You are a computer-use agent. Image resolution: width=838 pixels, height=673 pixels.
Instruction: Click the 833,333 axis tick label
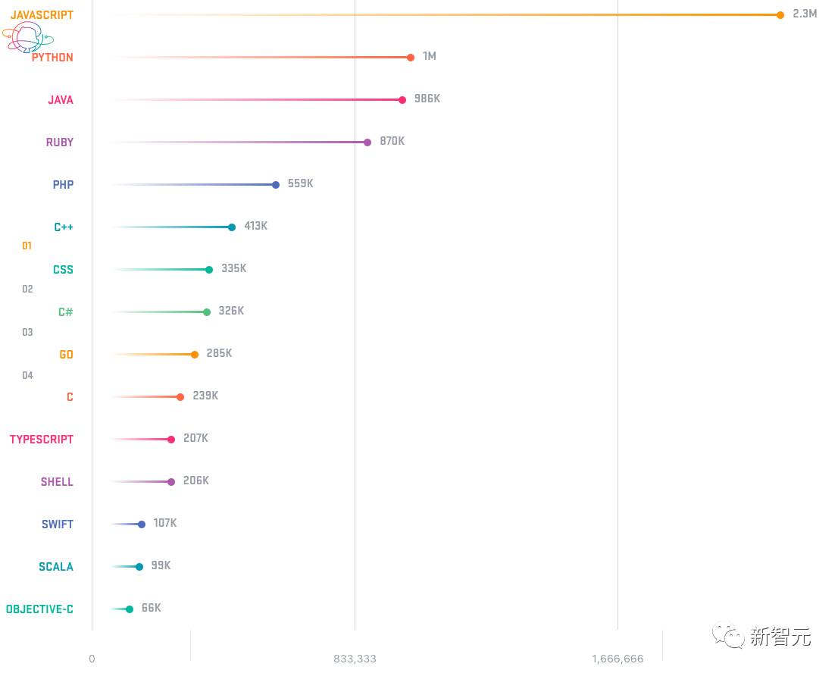[355, 659]
